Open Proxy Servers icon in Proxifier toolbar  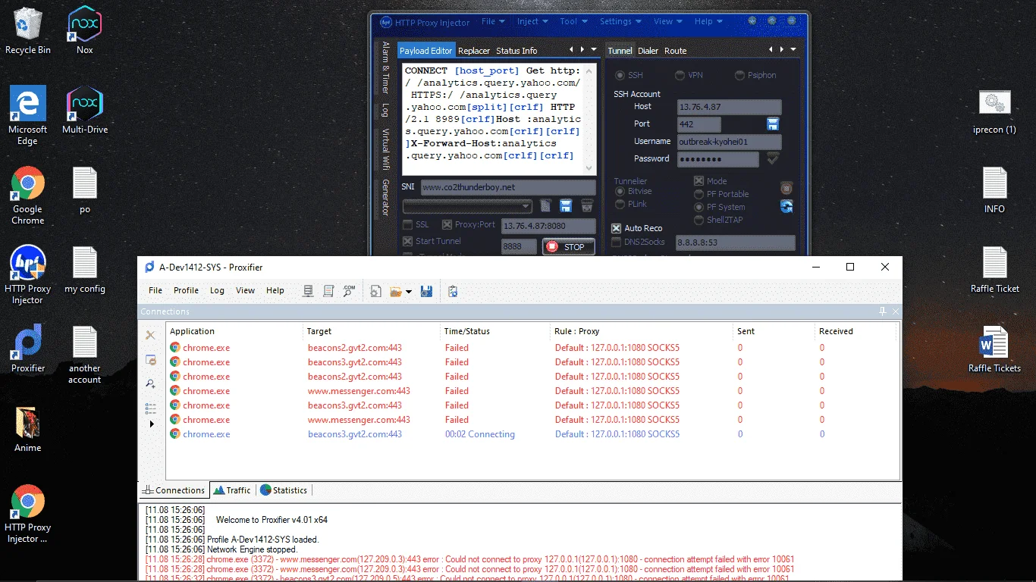click(308, 291)
